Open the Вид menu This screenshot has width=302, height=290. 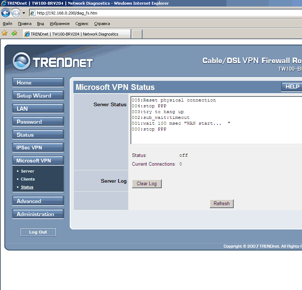[x=40, y=24]
